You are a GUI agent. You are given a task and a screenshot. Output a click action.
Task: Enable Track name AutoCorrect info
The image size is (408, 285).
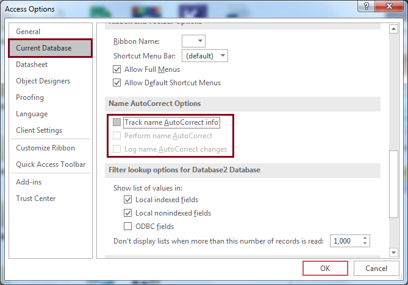117,122
